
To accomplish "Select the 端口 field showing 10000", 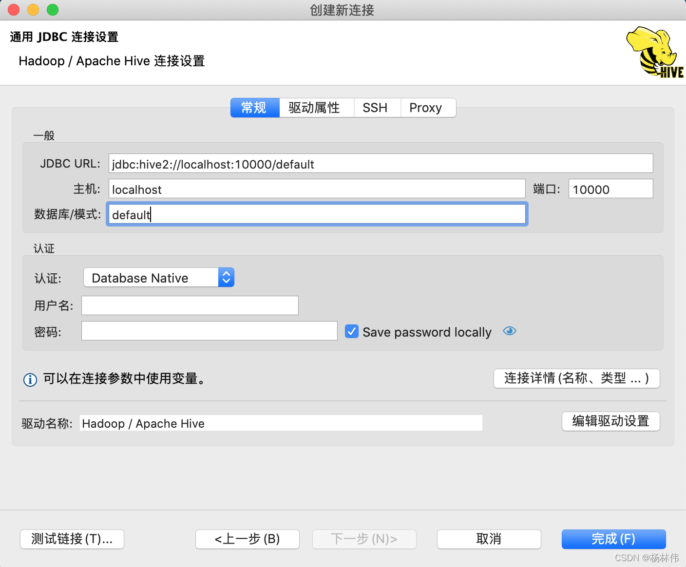I will click(x=610, y=189).
